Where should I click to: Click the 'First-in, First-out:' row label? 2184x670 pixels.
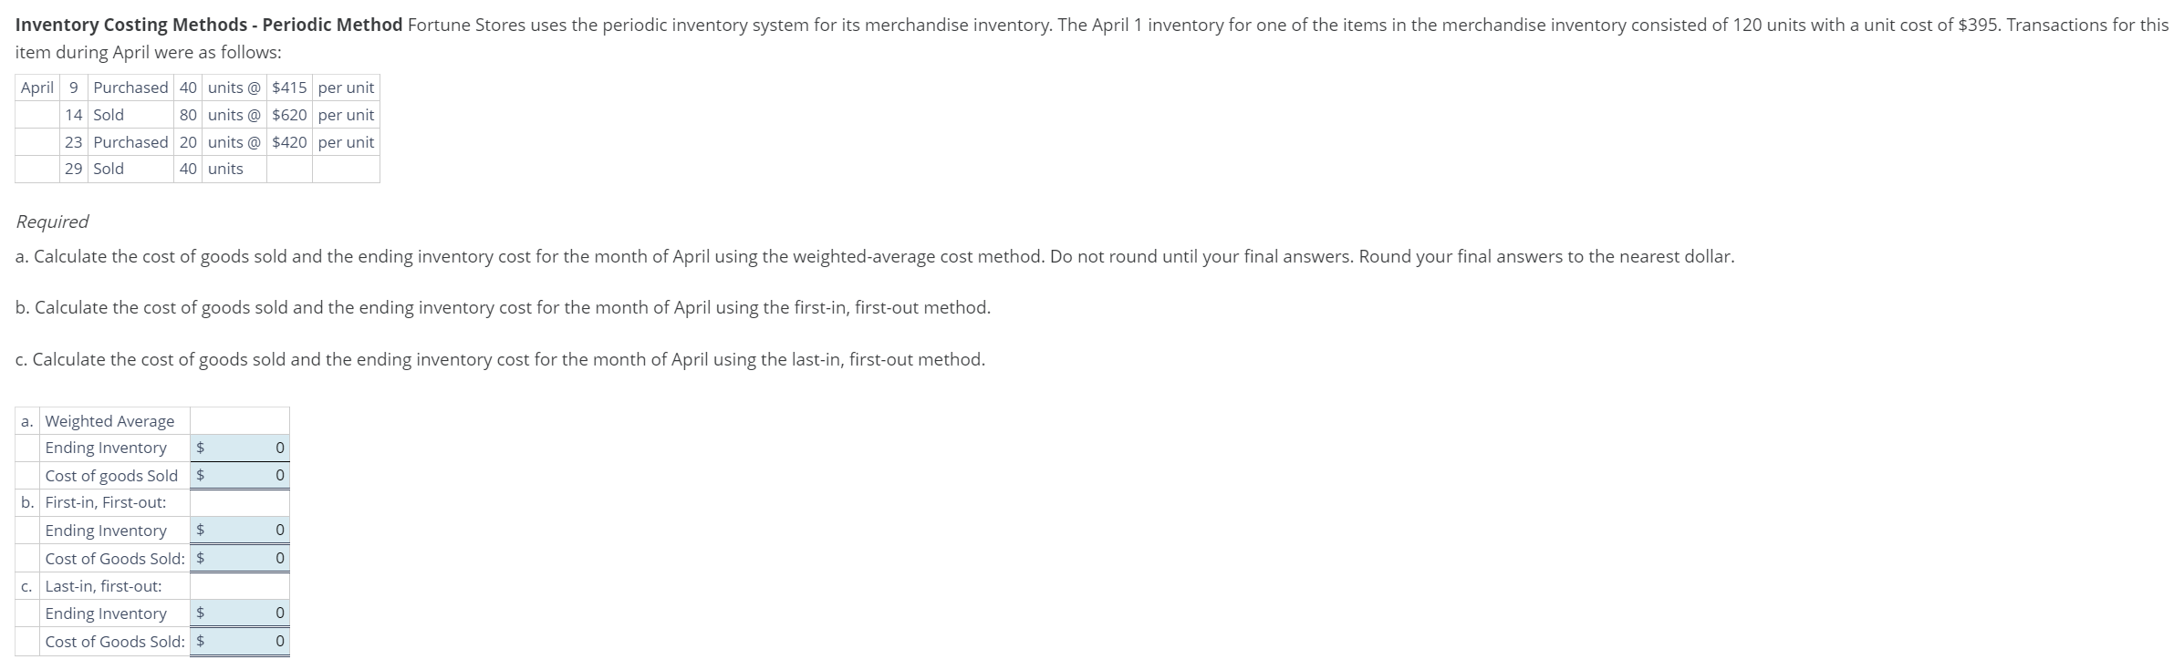tap(106, 502)
